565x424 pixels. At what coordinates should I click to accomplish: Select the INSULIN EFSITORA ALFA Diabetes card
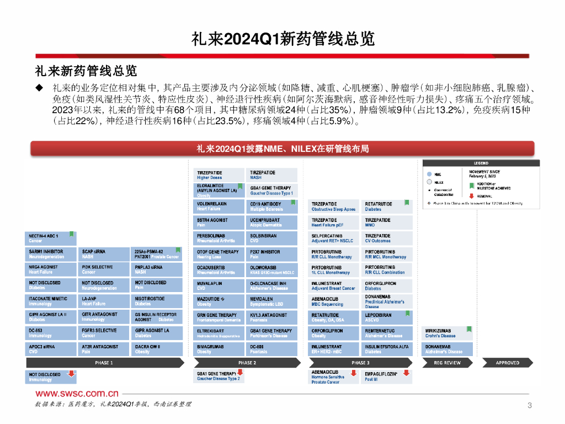(387, 349)
